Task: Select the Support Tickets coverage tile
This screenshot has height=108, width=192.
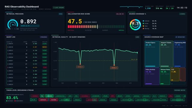Action: coord(167,54)
